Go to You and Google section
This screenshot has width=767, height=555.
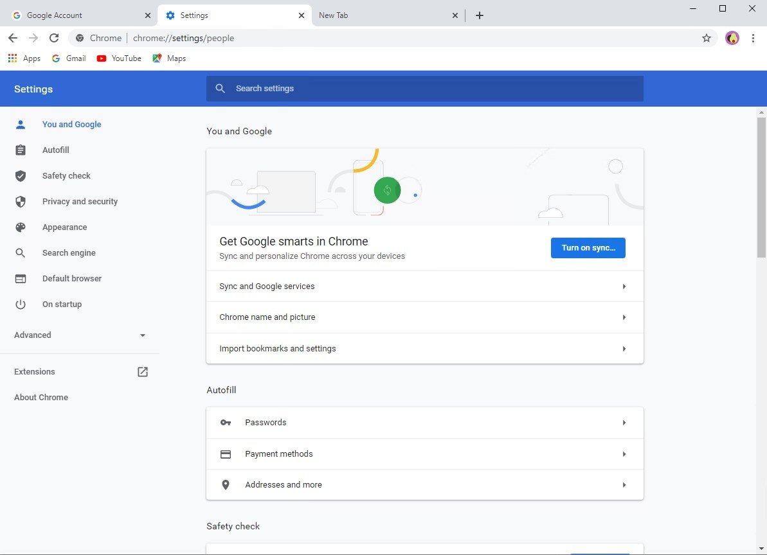tap(71, 125)
